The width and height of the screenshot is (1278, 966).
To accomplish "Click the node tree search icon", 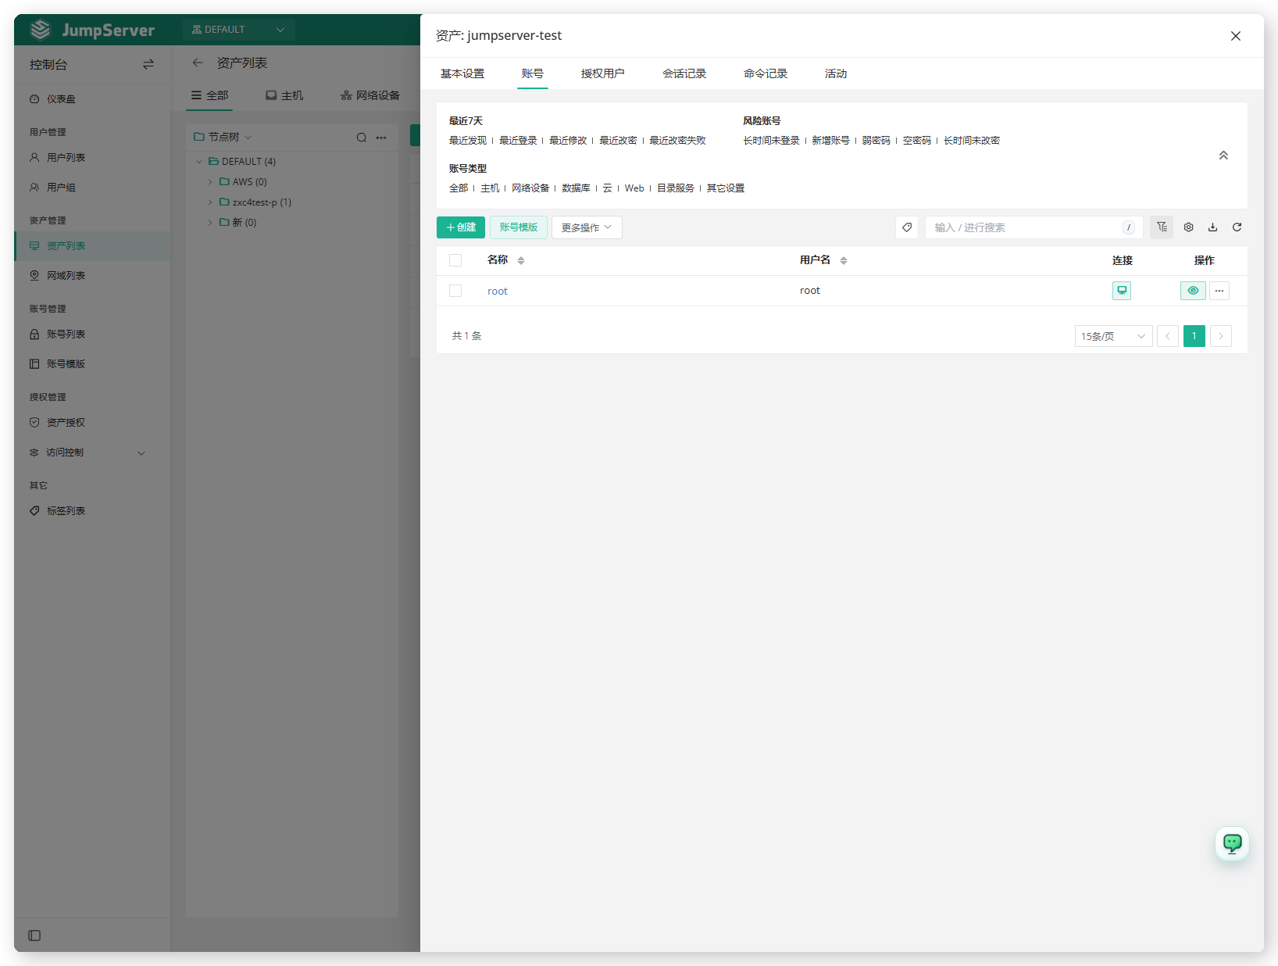I will (362, 138).
